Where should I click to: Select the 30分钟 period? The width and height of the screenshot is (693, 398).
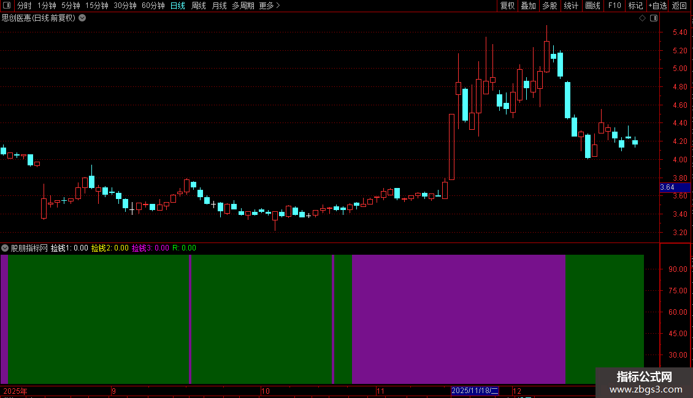(x=125, y=6)
